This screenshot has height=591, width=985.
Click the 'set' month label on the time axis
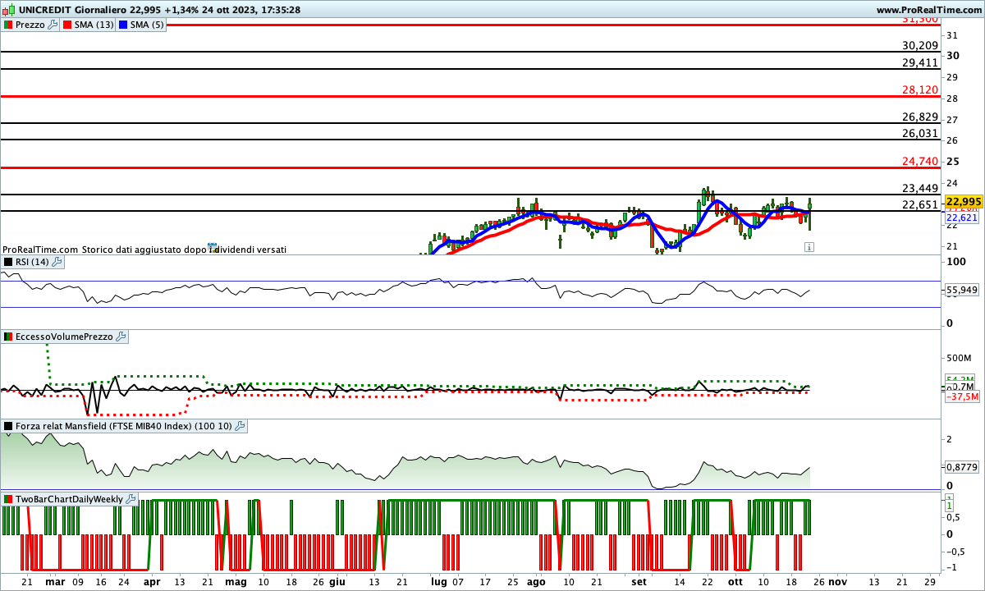[639, 580]
